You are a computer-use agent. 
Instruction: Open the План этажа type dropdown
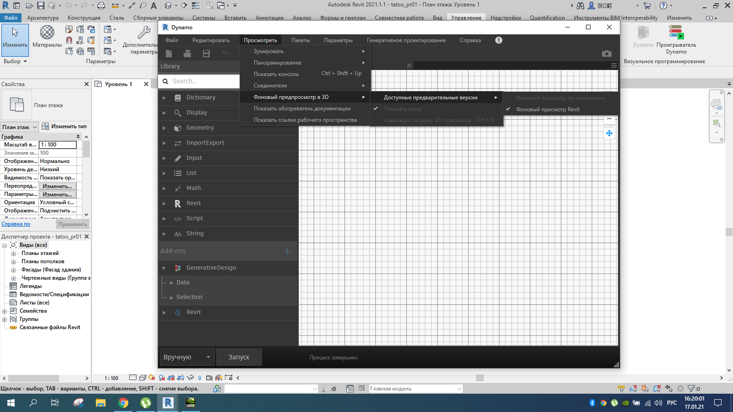tap(20, 127)
